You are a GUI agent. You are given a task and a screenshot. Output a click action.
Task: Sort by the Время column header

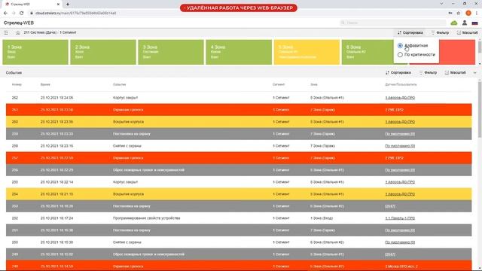pos(45,84)
